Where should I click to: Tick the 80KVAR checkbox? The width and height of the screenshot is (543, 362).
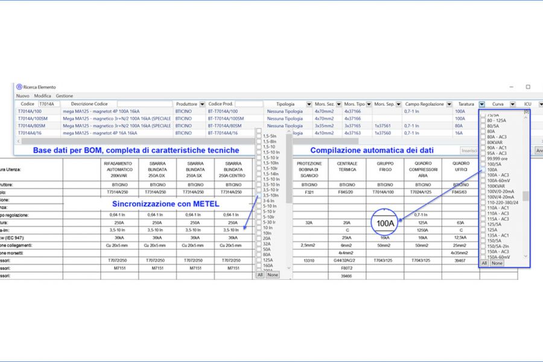pos(483,142)
